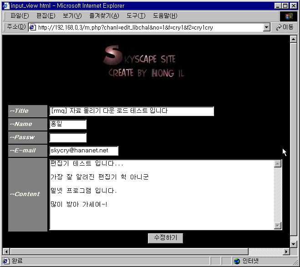Click the ~Name label cell

click(x=28, y=124)
